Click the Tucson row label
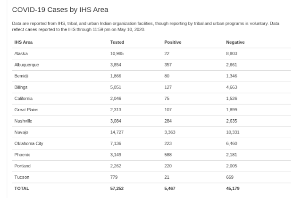This screenshot has height=198, width=302. [x=22, y=177]
